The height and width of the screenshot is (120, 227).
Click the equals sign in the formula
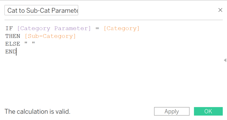[97, 28]
